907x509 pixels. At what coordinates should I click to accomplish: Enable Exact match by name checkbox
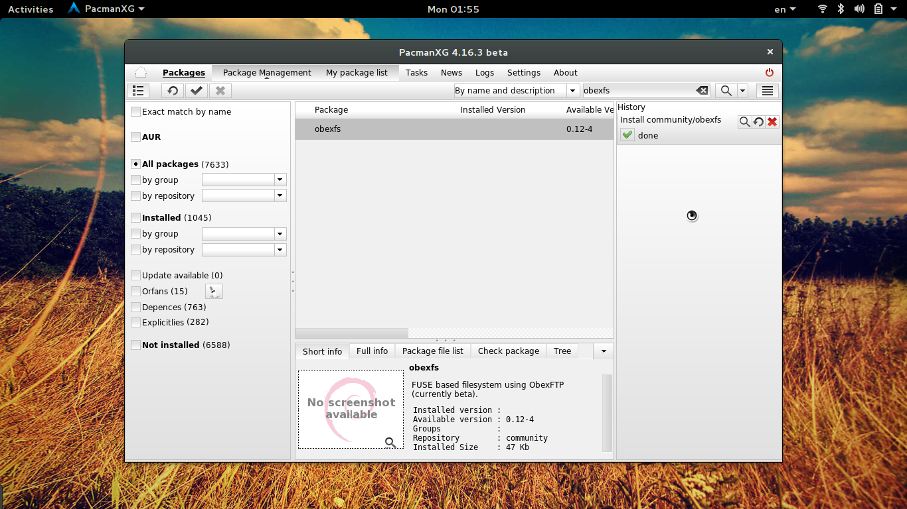pyautogui.click(x=136, y=112)
